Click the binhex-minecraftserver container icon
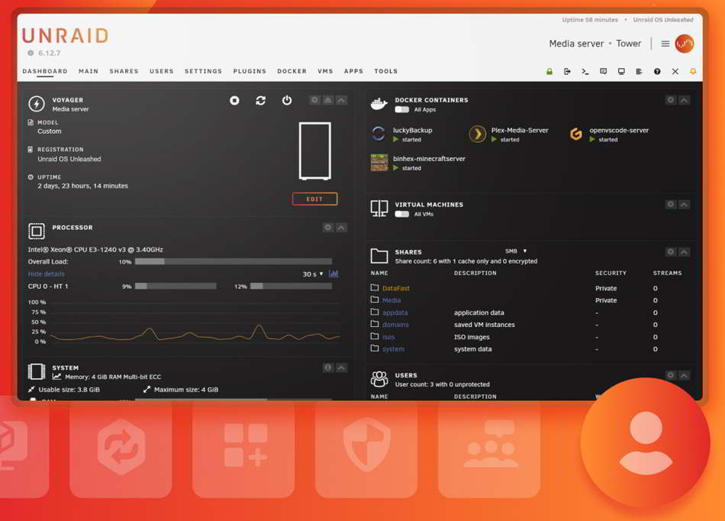 click(379, 163)
